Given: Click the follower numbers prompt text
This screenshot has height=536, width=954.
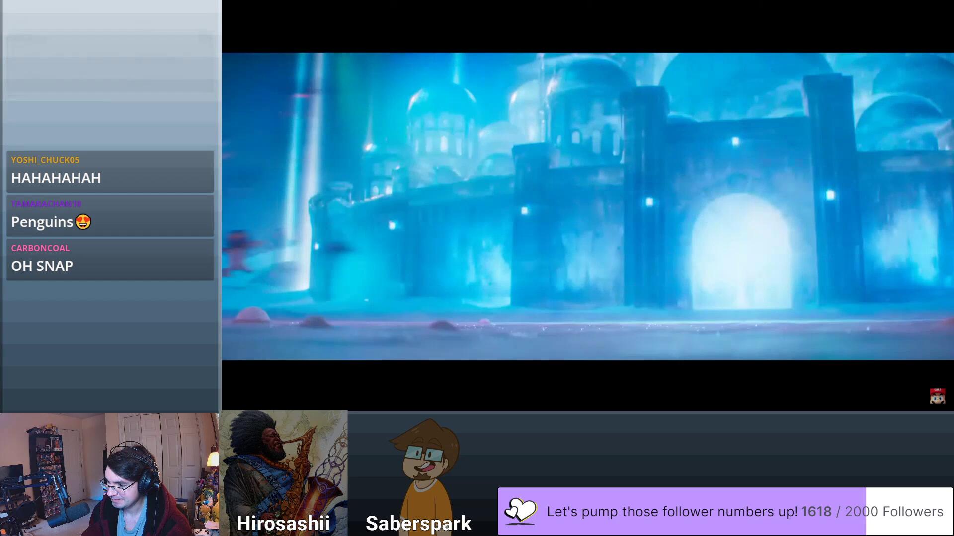Looking at the screenshot, I should click(x=672, y=512).
